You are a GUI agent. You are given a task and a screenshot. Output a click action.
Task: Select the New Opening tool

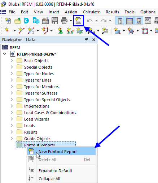(145, 31)
